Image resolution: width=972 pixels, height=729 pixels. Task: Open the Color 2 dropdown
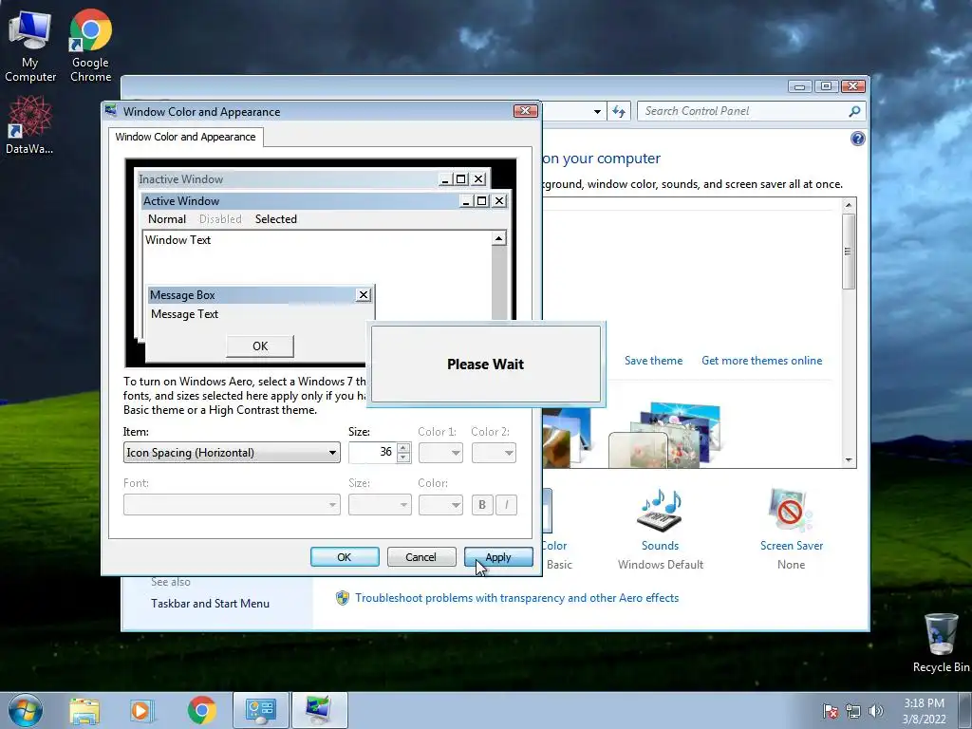[494, 453]
